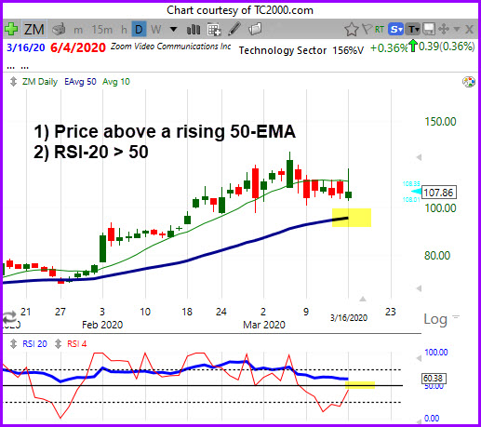The height and width of the screenshot is (427, 481).
Task: Switch to the 'm' minute timeframe
Action: tap(78, 30)
